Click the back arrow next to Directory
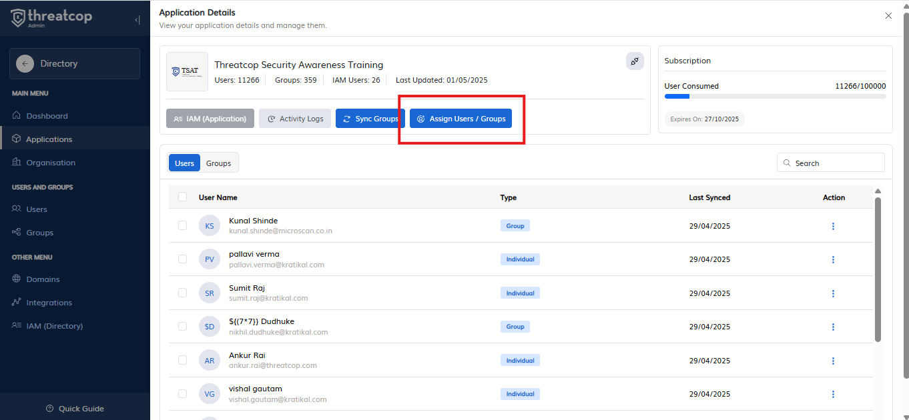This screenshot has width=909, height=420. (x=25, y=64)
